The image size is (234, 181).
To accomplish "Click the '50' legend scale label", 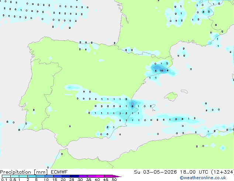I will [114, 180].
